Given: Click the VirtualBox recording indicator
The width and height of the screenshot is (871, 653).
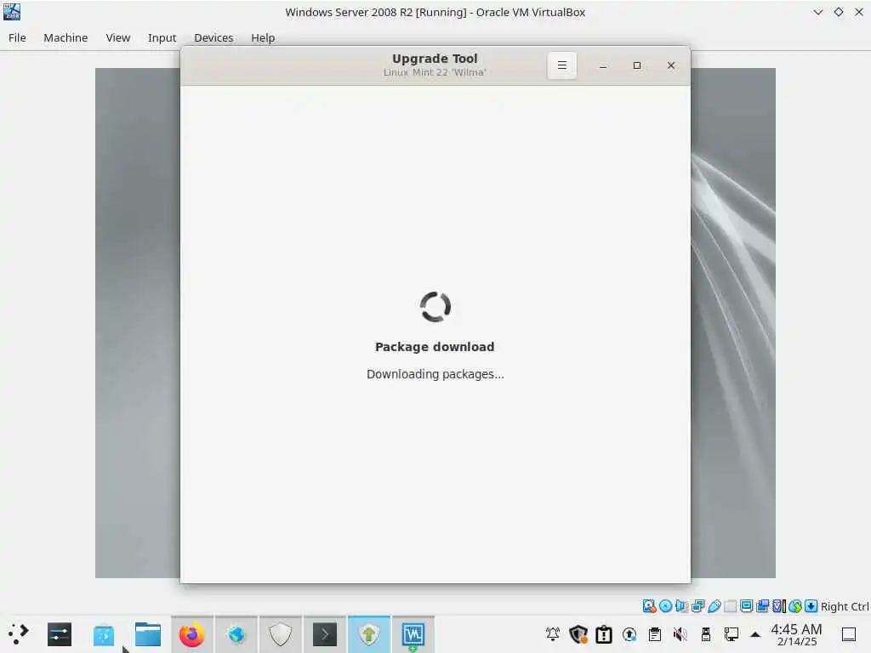Looking at the screenshot, I should click(x=763, y=605).
